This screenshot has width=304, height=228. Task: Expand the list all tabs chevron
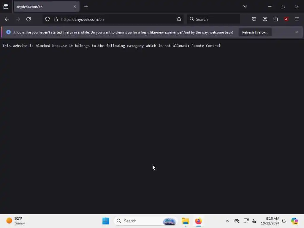tap(245, 7)
